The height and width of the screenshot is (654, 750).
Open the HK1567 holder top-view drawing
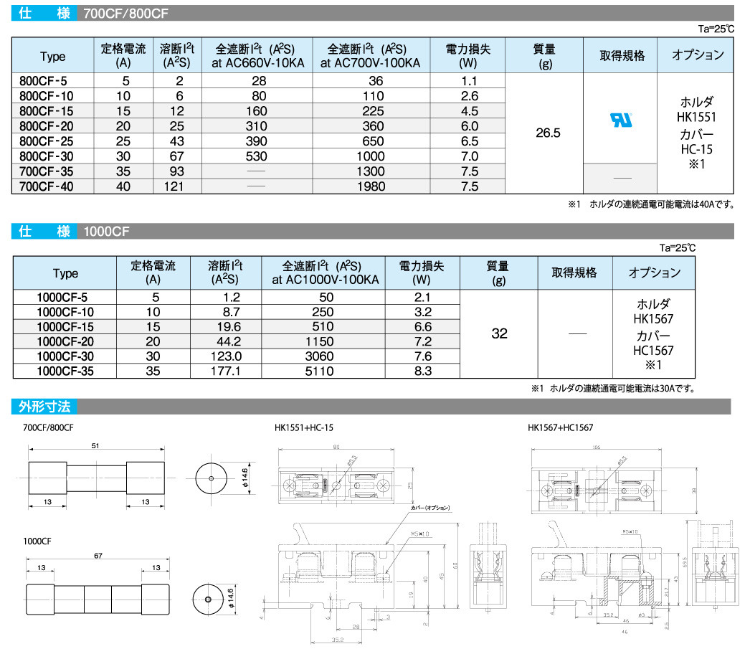click(597, 491)
